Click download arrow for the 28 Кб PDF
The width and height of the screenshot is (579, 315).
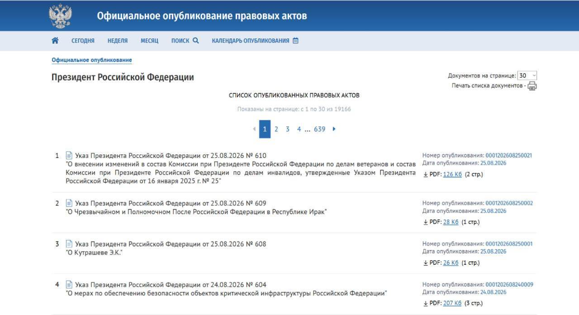click(425, 222)
